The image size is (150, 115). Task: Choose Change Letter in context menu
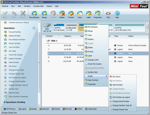pos(96,60)
